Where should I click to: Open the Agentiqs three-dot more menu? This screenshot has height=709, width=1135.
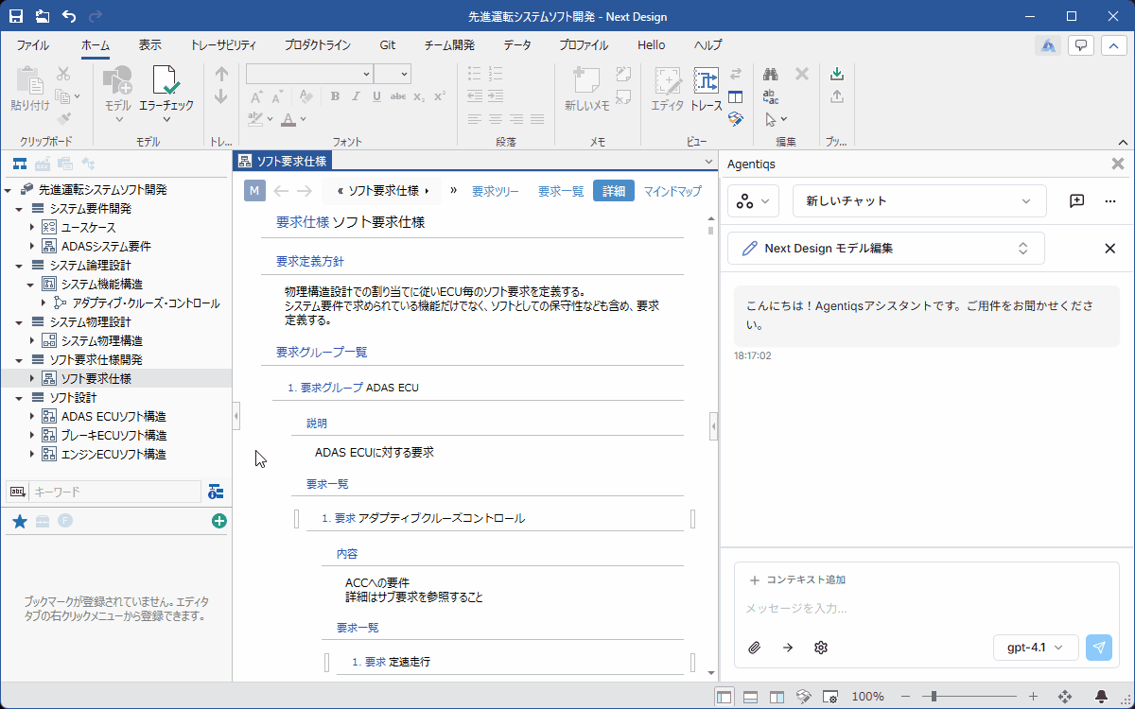tap(1110, 200)
